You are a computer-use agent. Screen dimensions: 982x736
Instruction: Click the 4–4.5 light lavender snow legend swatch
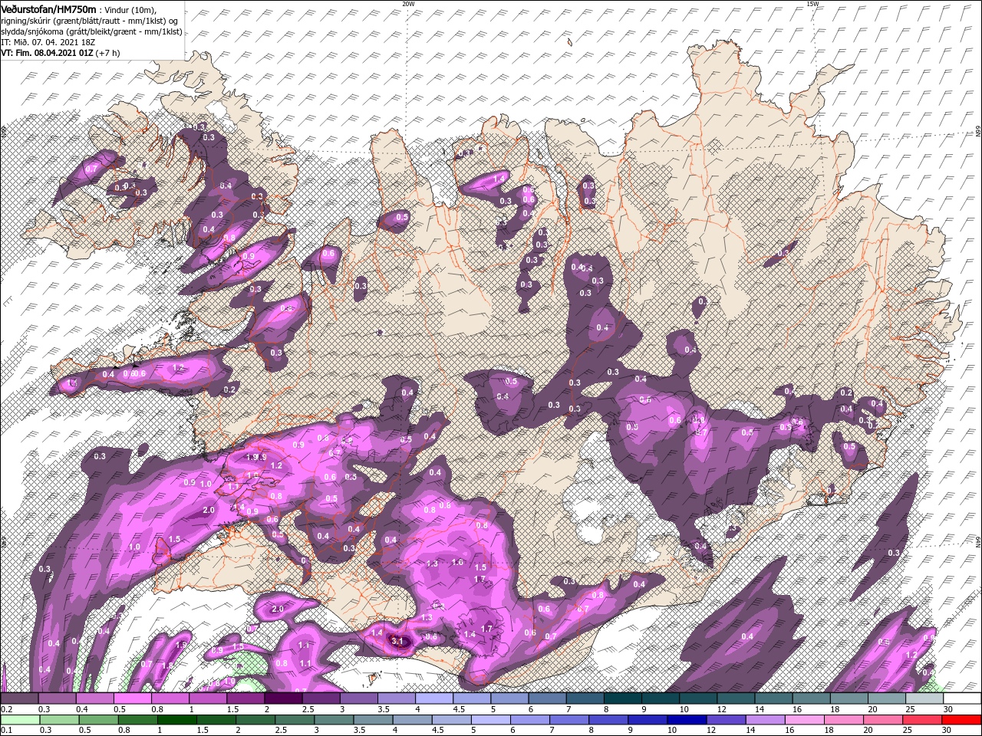[x=434, y=698]
